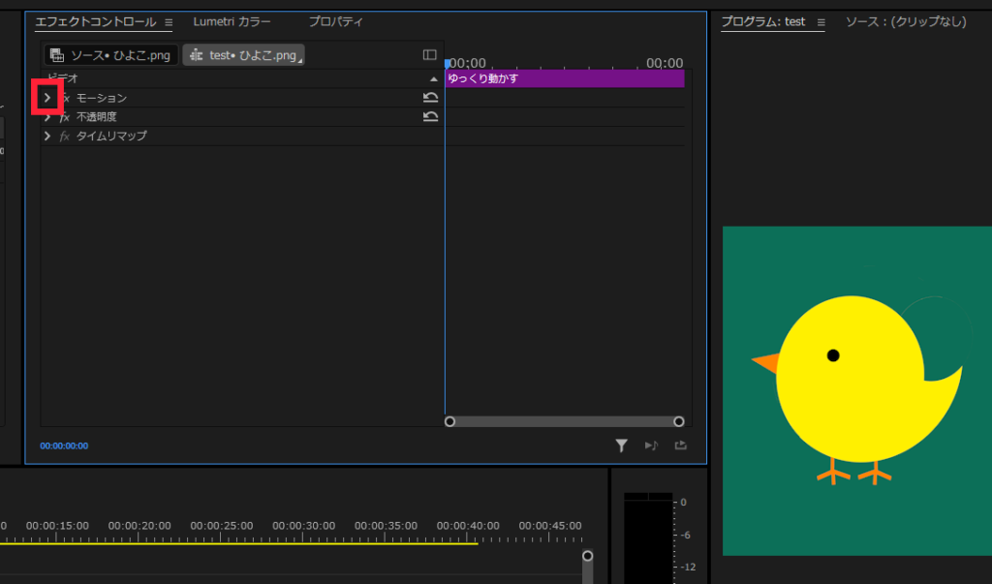Expand the モーション effect properties
Image resolution: width=992 pixels, height=584 pixels.
[47, 98]
